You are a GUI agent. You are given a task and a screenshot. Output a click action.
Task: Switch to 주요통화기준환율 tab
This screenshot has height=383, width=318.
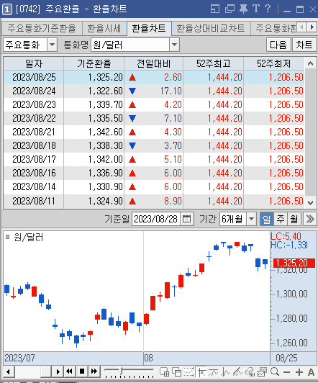point(42,28)
